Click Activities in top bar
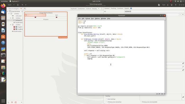185x104 pixels. (x=4, y=1)
